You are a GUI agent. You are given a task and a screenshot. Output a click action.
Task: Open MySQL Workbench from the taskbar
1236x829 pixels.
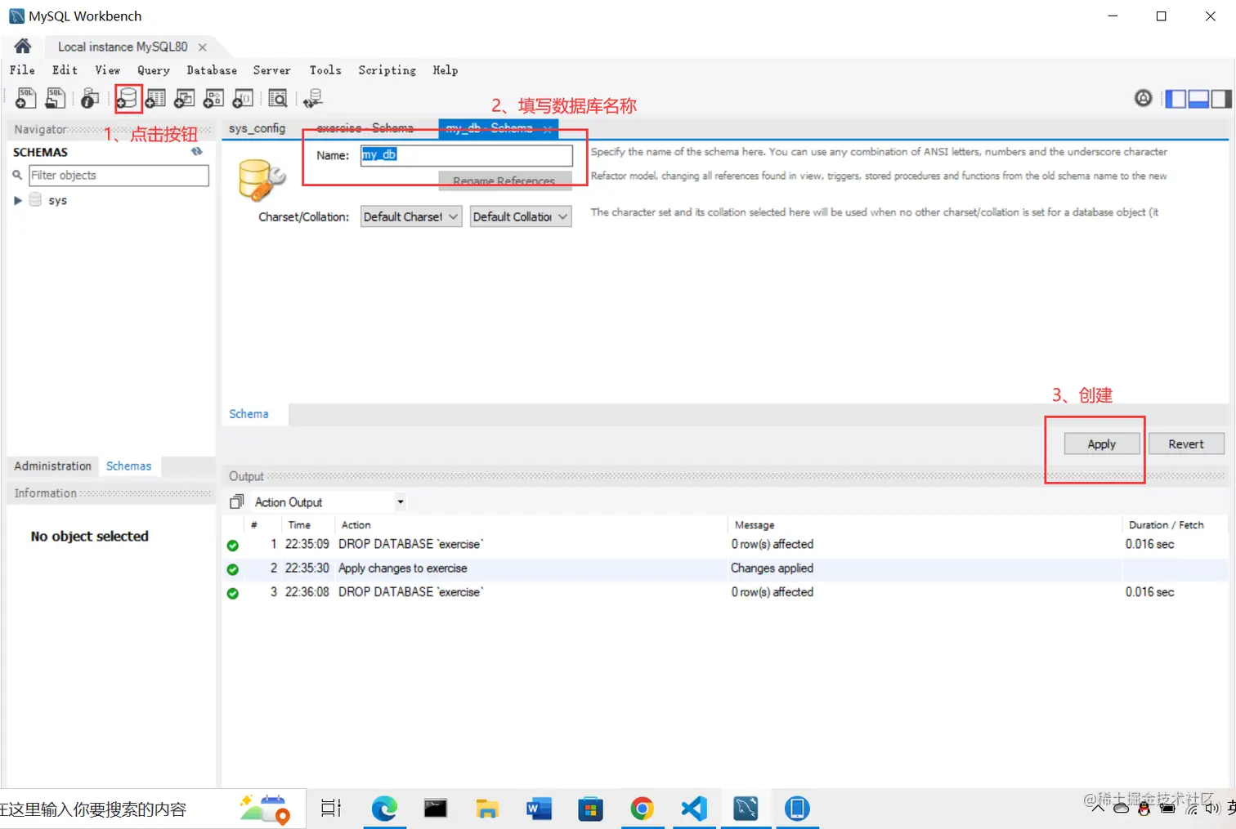click(746, 809)
